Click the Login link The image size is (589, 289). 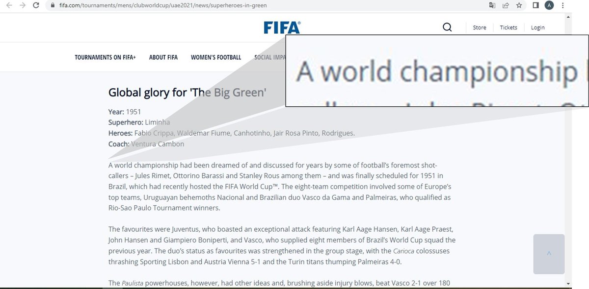(x=537, y=27)
